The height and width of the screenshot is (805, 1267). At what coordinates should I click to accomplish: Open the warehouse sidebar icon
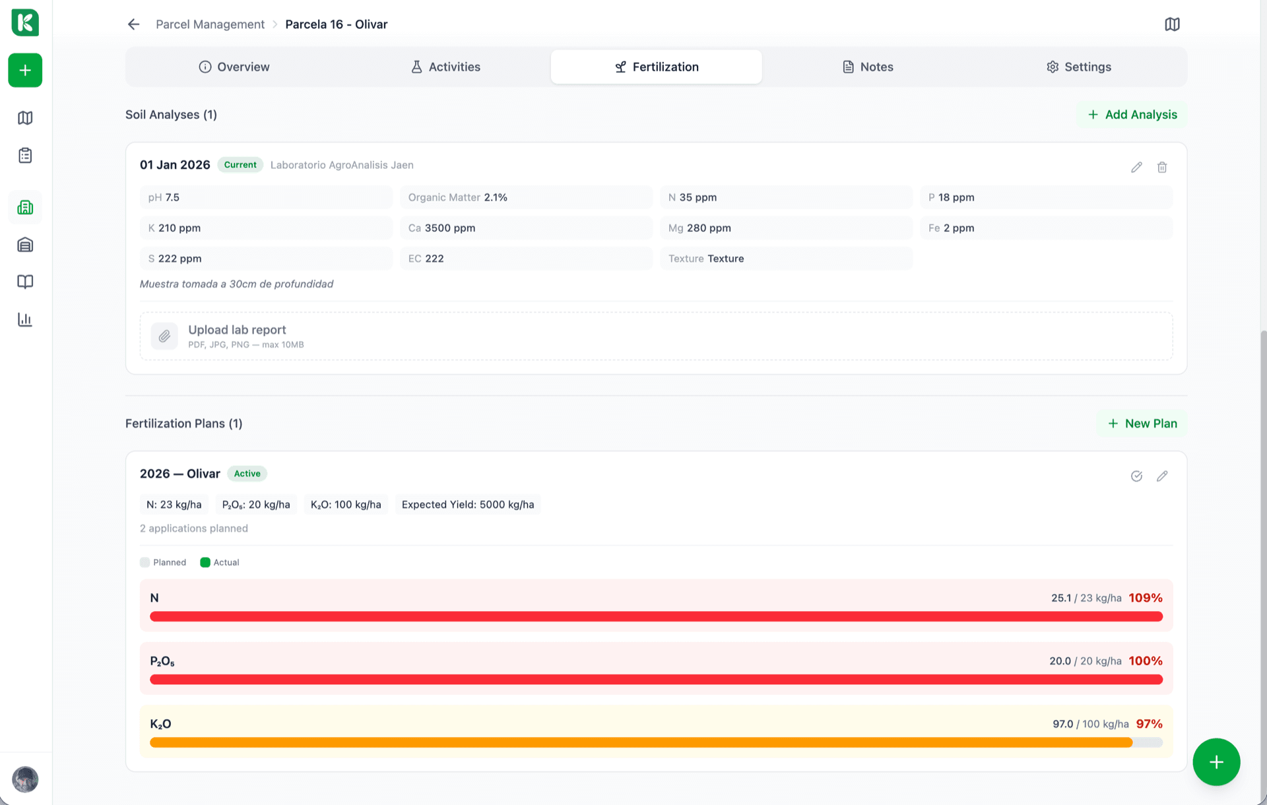point(25,245)
